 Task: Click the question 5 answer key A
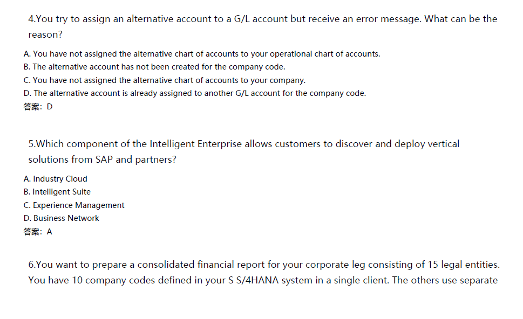[38, 232]
